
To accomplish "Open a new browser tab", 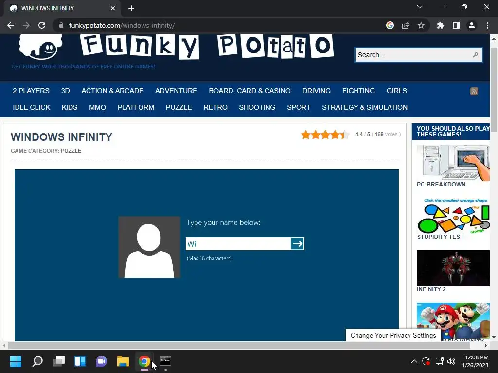I will click(x=131, y=8).
